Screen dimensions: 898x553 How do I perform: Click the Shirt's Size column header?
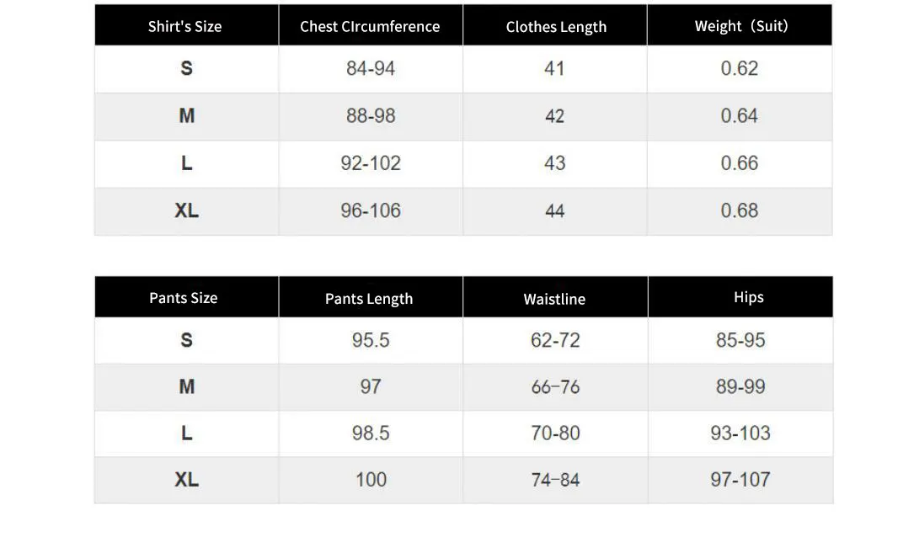pos(185,26)
